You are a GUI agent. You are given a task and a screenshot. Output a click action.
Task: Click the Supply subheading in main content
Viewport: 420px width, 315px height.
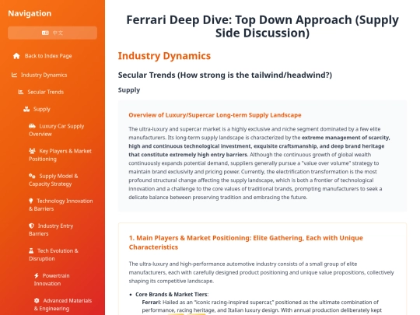coord(129,90)
